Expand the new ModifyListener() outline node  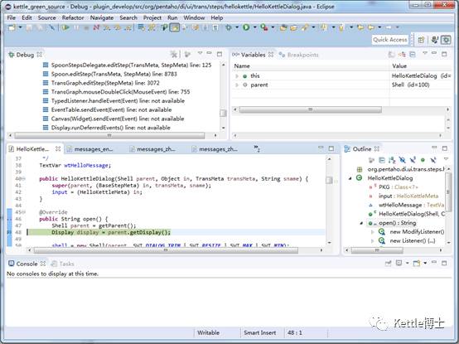372,232
